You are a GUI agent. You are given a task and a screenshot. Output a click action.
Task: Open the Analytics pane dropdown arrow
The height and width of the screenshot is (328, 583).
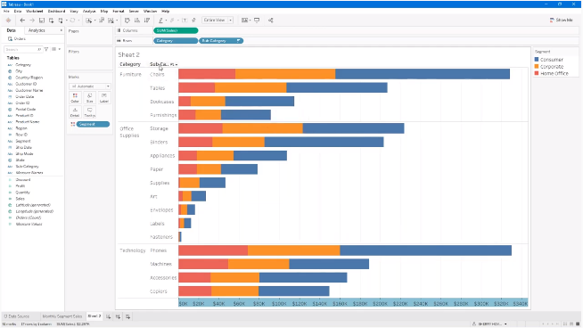coord(61,30)
